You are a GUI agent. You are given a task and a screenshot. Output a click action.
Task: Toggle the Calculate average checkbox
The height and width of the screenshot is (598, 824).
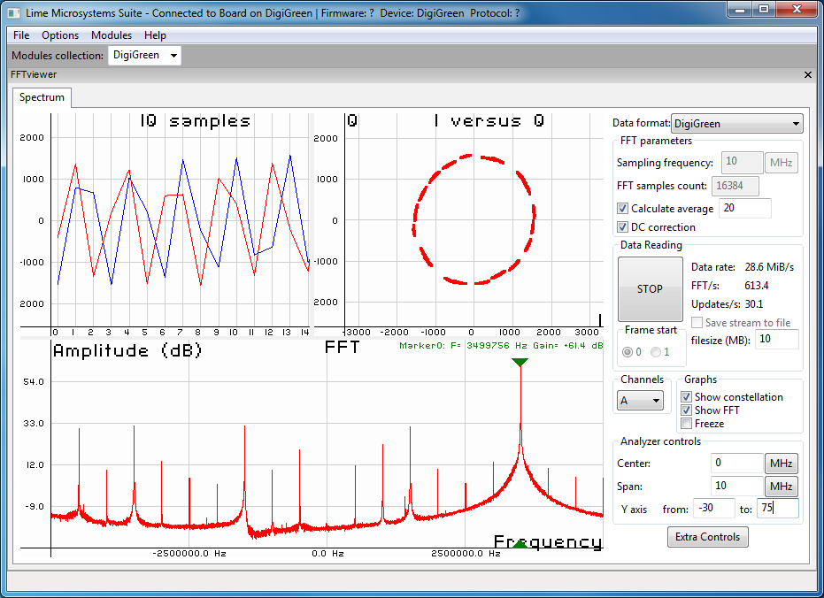click(x=623, y=209)
